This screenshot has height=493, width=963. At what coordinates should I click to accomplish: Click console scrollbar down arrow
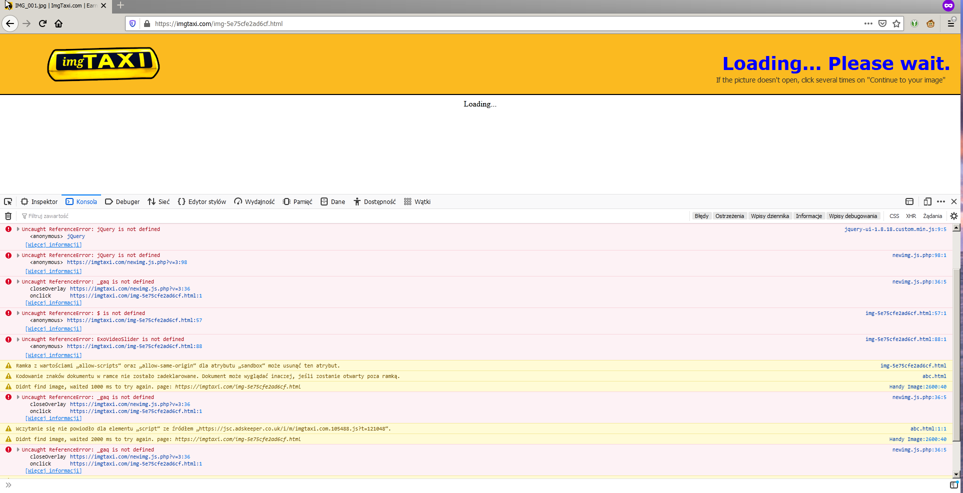pyautogui.click(x=956, y=474)
